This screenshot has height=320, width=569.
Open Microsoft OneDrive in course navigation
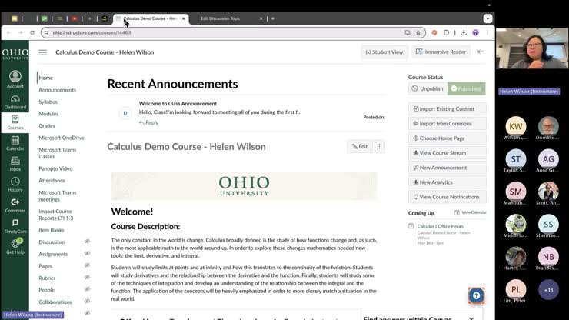tap(62, 138)
